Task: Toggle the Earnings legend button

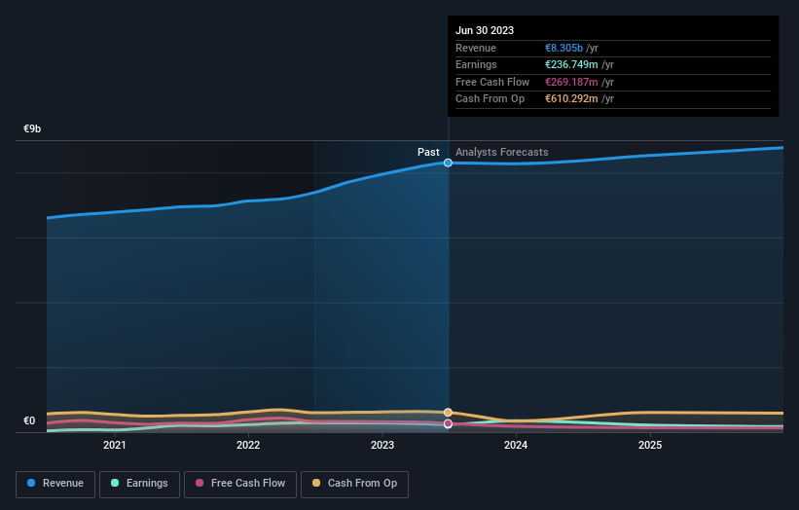Action: pos(139,484)
